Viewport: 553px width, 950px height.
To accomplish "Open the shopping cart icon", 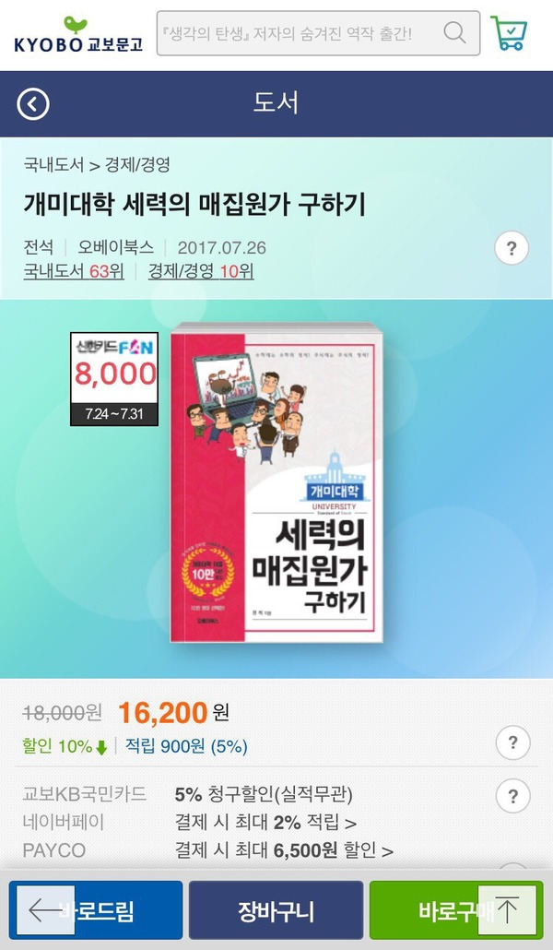I will point(509,33).
